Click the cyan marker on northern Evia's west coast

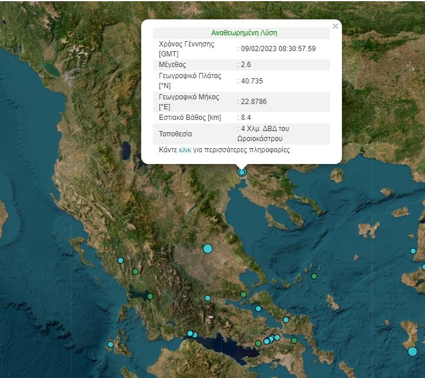[258, 309]
